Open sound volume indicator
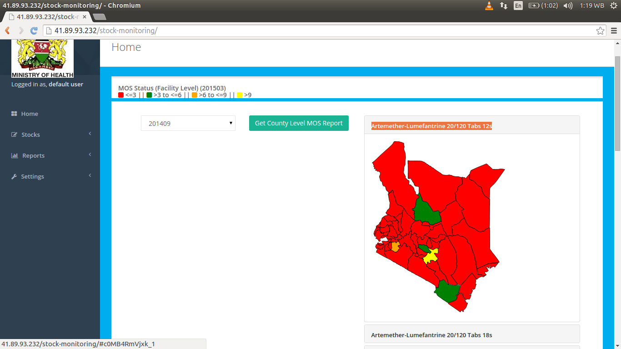The width and height of the screenshot is (621, 349). (x=568, y=5)
